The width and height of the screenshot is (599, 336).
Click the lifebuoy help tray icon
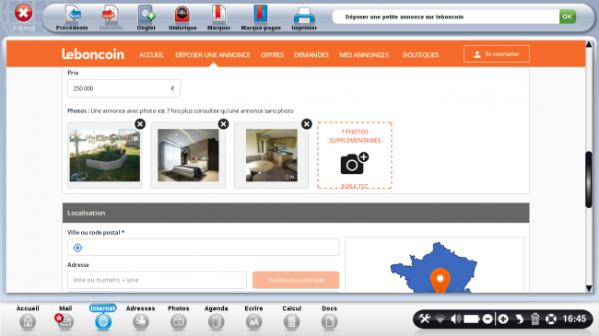click(551, 319)
